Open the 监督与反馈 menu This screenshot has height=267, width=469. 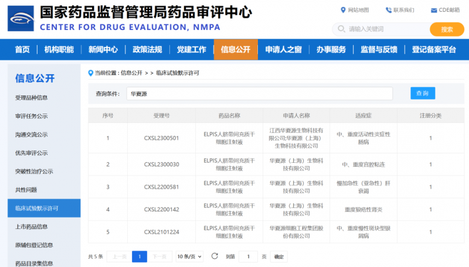coord(379,50)
